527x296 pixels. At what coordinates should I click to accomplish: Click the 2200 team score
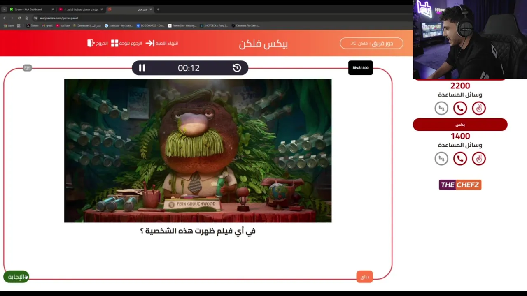460,86
